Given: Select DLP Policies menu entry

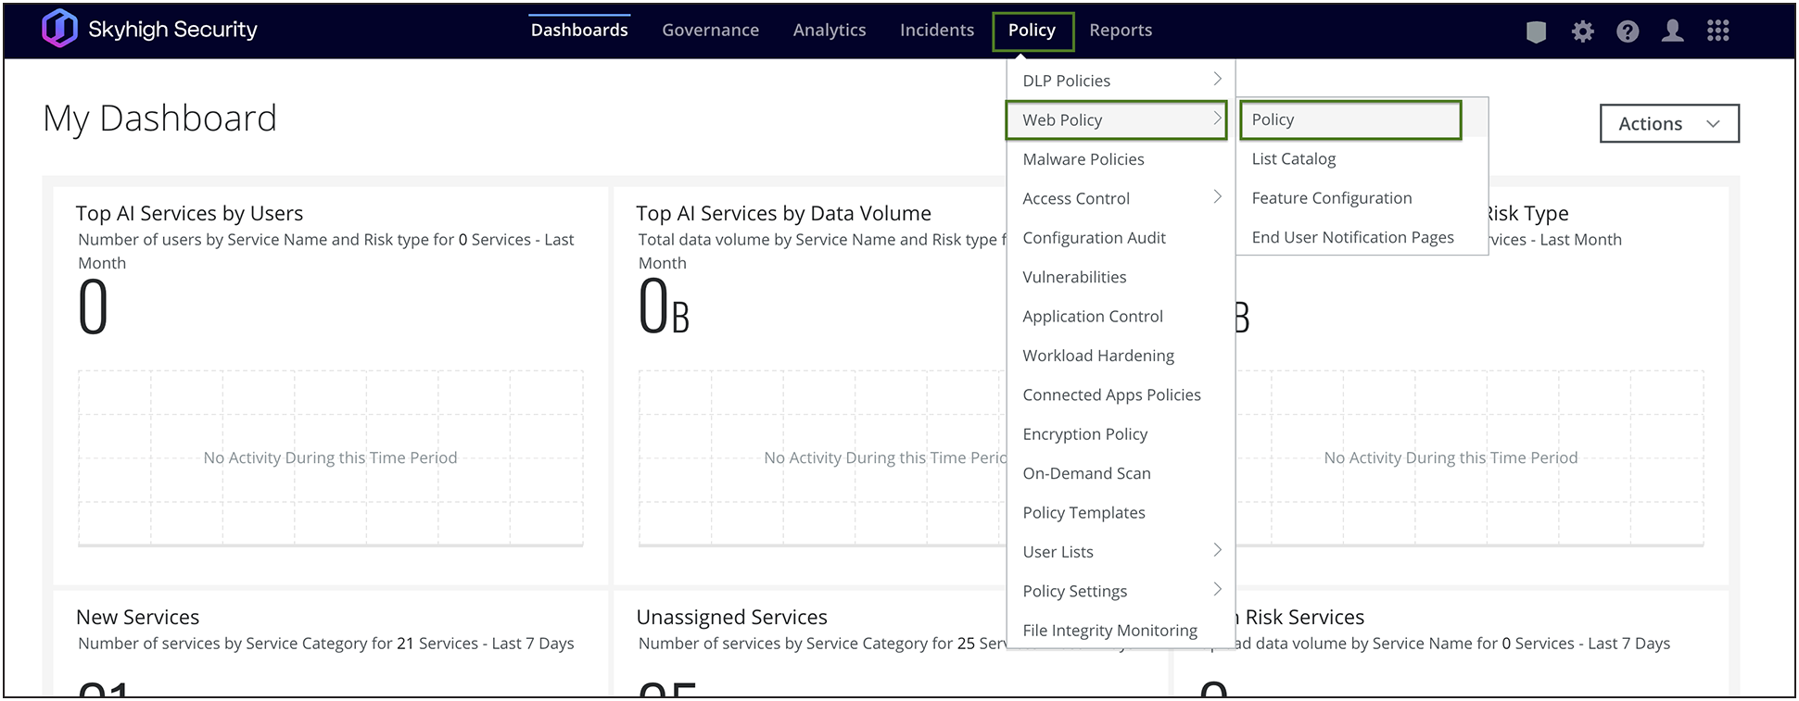Looking at the screenshot, I should point(1121,81).
